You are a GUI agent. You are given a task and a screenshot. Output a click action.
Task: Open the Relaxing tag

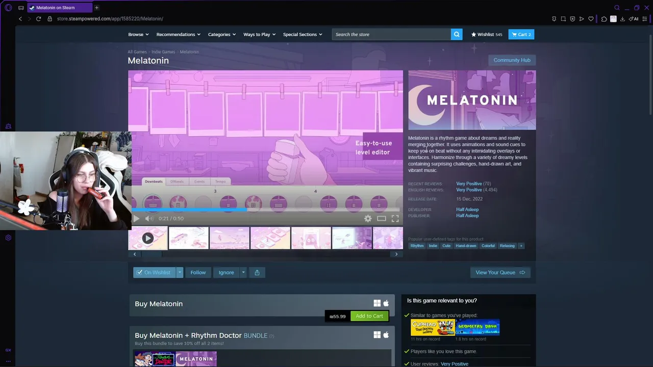(x=507, y=246)
